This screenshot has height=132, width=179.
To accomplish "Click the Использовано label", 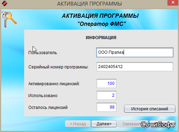I will [43, 96].
